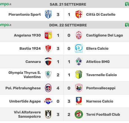Click the Cannara shield crest
The image size is (129, 123).
pyautogui.click(x=48, y=61)
